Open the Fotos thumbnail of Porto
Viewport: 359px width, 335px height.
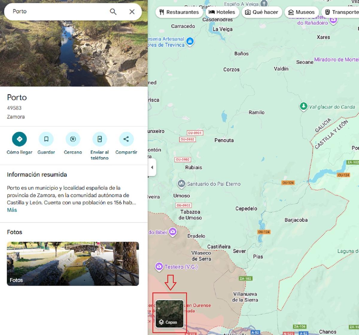point(73,264)
